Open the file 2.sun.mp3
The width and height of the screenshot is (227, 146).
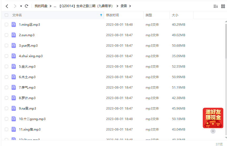coord(27,35)
